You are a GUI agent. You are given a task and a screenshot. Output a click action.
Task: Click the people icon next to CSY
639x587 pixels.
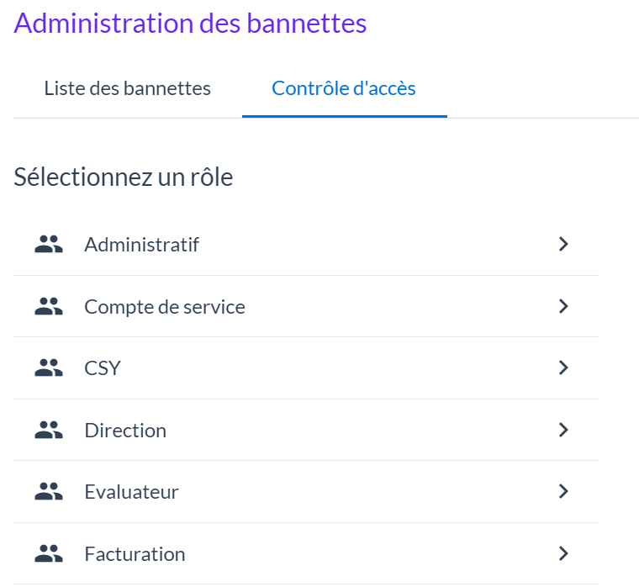tap(50, 368)
